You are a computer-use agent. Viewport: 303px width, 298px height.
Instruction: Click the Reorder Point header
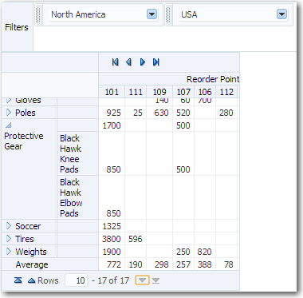click(x=213, y=79)
